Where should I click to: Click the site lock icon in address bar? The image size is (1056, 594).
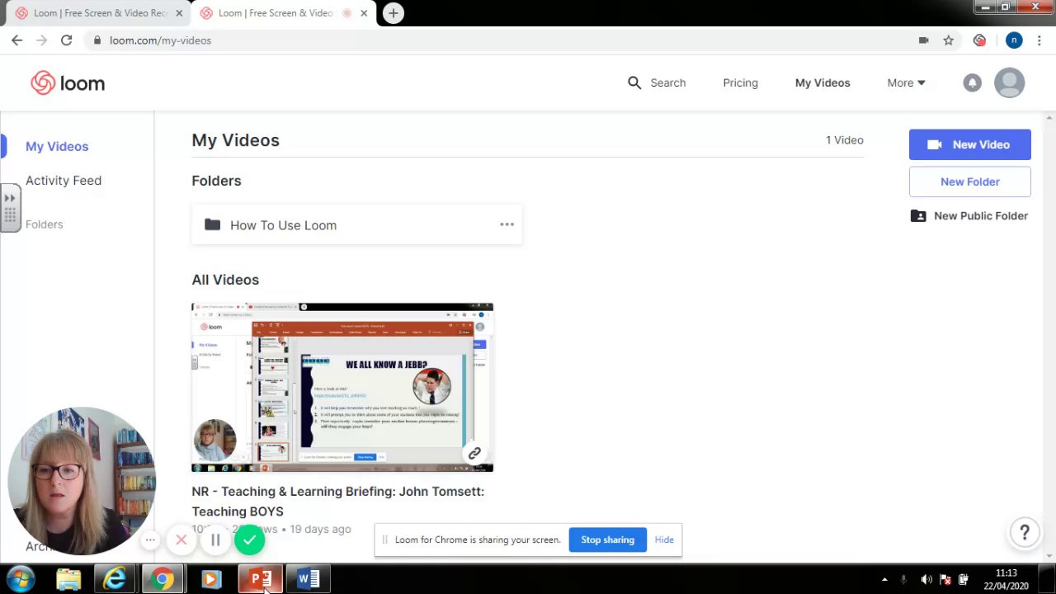pyautogui.click(x=97, y=40)
